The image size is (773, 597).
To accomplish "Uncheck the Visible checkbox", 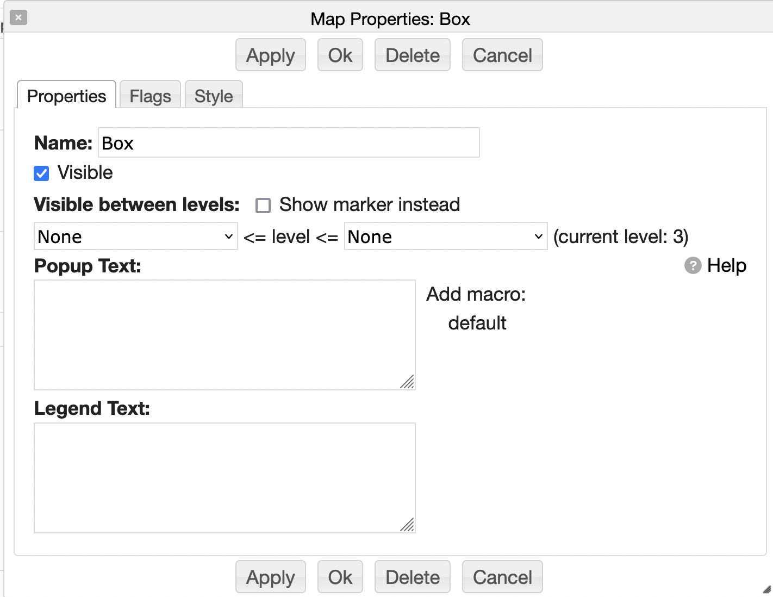I will tap(41, 173).
